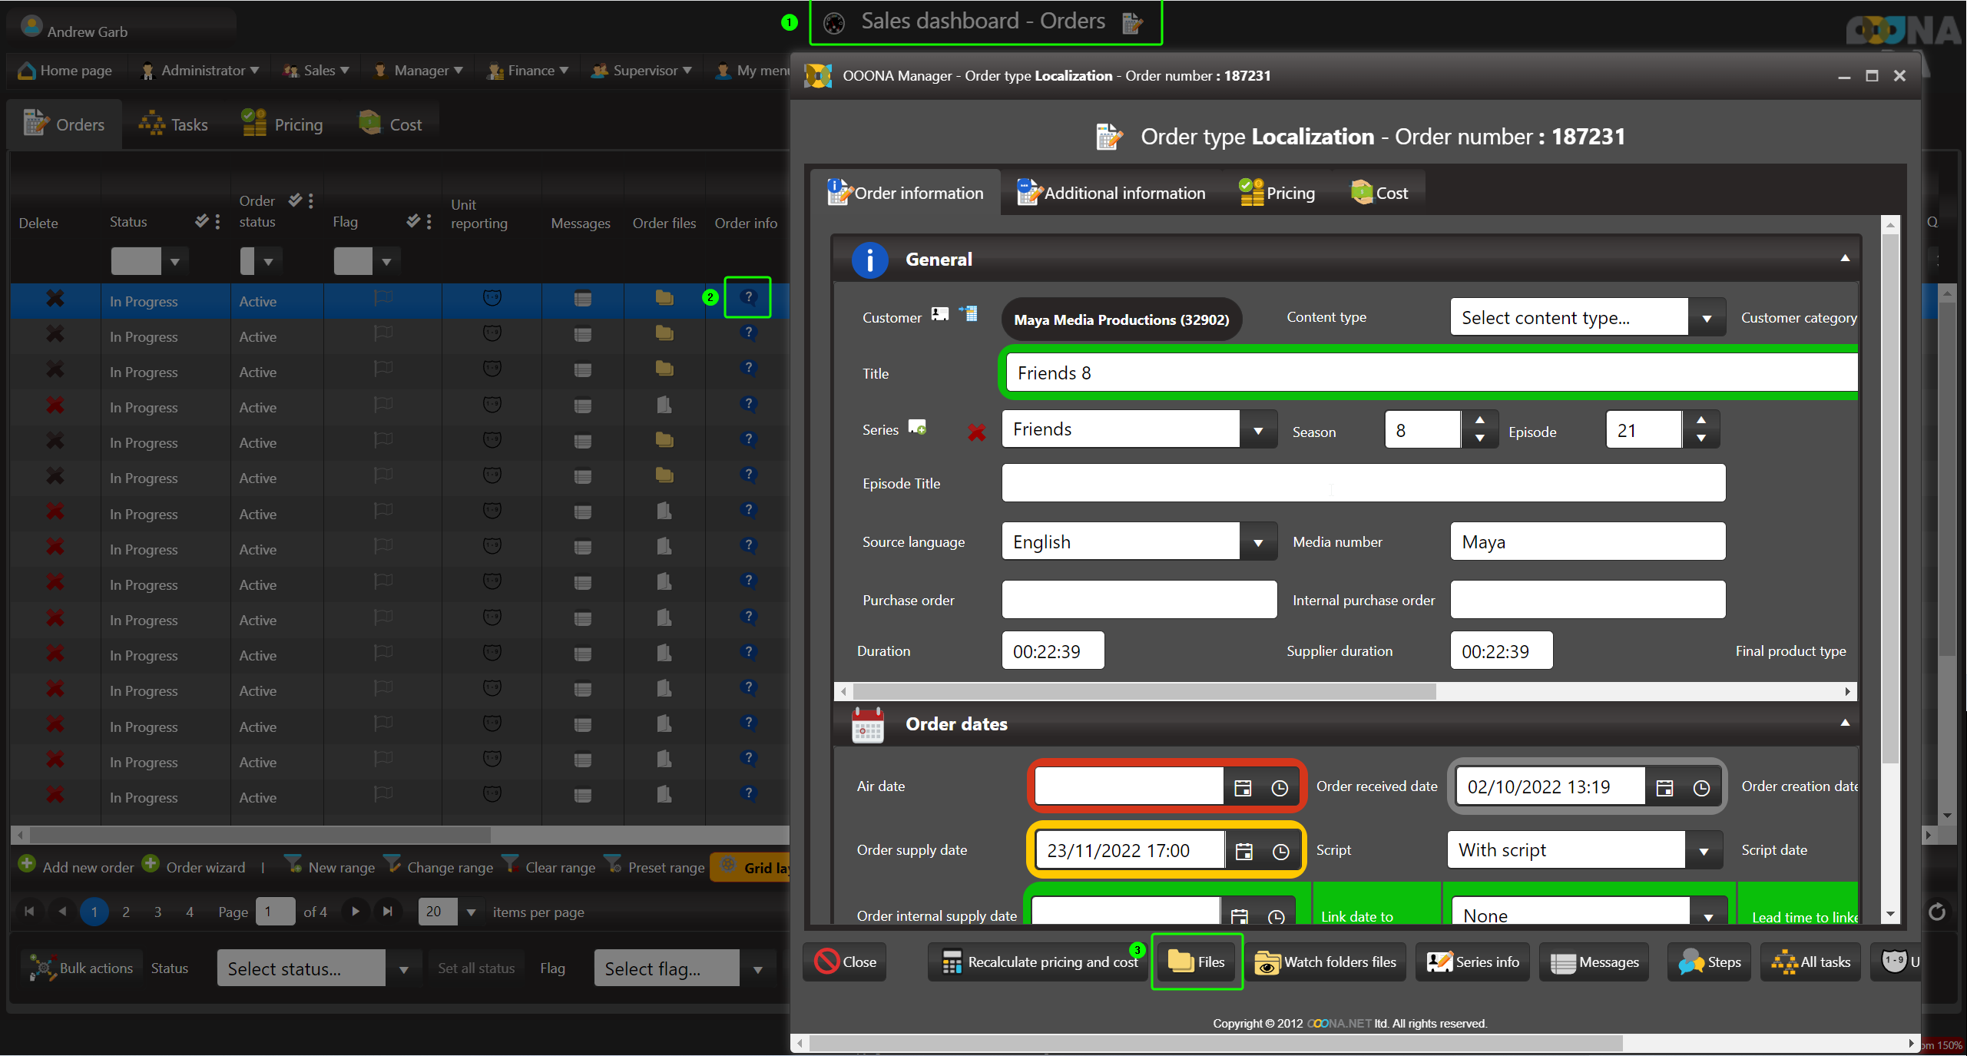Click the Watch folders files button

coord(1326,962)
